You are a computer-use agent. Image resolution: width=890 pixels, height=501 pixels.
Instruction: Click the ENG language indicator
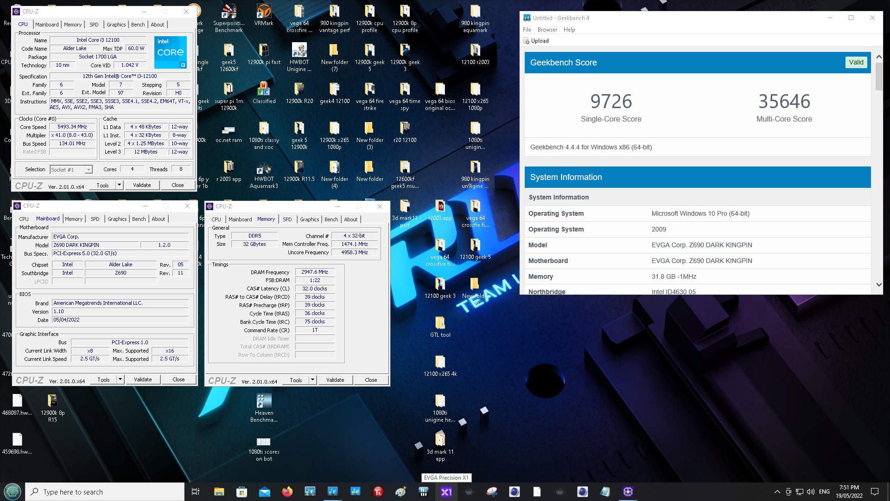point(824,492)
